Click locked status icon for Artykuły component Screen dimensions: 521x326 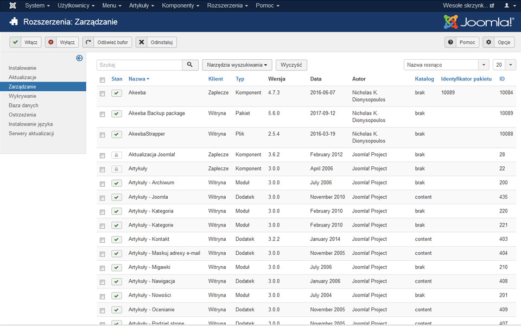(116, 169)
